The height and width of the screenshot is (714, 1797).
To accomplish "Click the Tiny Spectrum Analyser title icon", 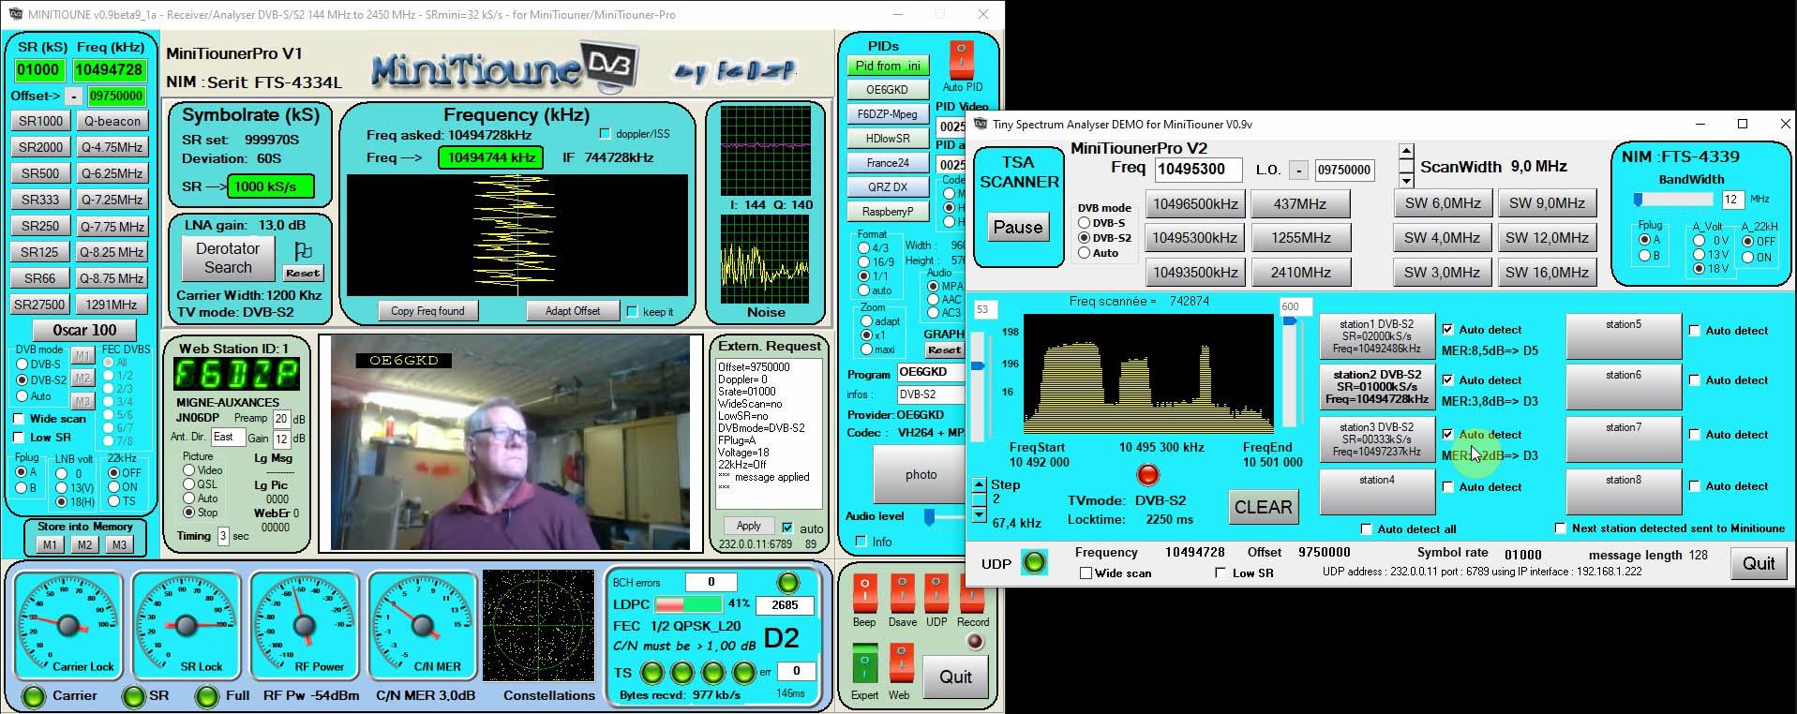I will (x=981, y=124).
